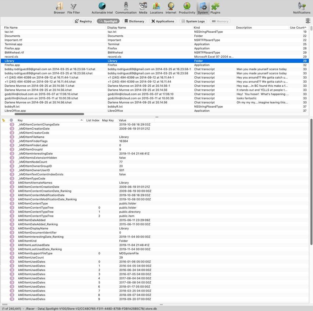Image resolution: width=313 pixels, height=311 pixels.
Task: Select the taz.txt file row
Action: (x=155, y=32)
